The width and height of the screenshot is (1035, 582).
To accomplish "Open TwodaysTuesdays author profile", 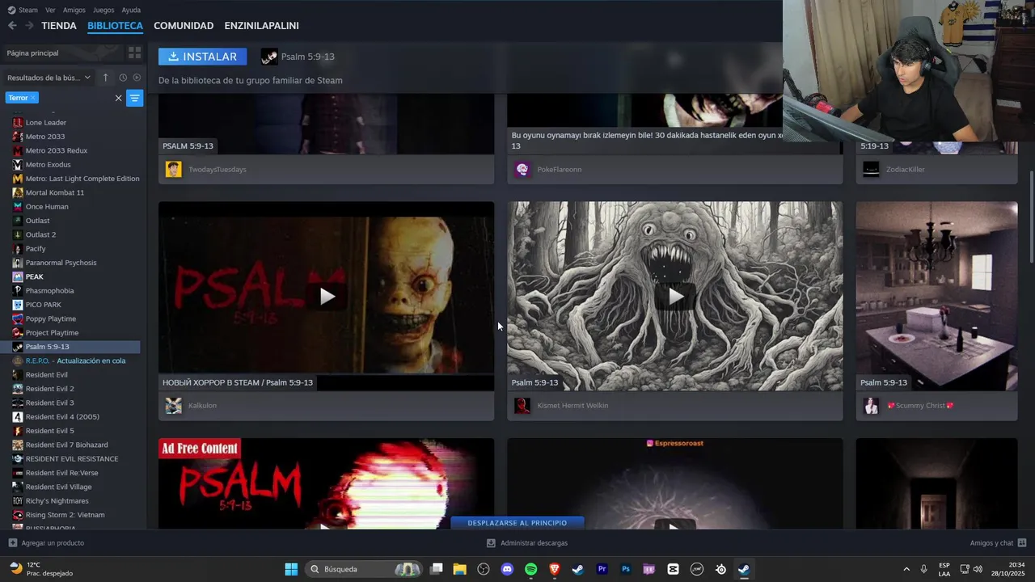I will click(217, 170).
